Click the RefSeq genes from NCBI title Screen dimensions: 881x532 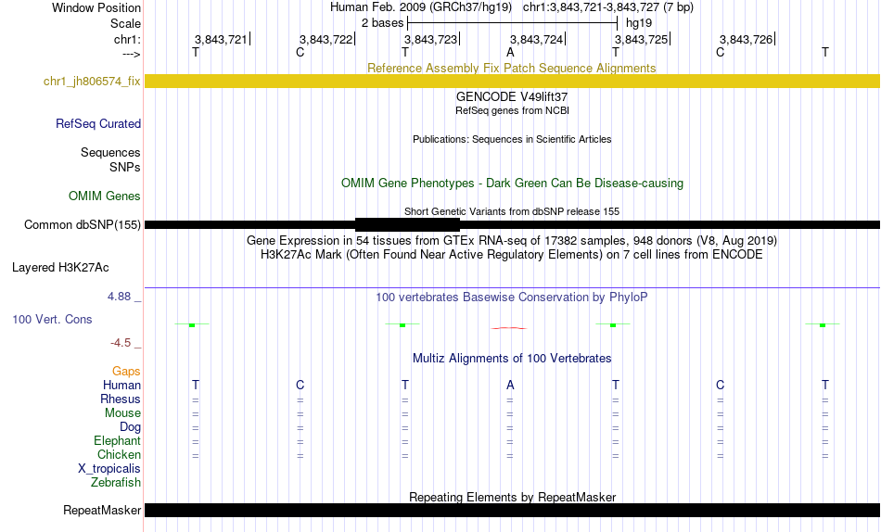click(x=513, y=110)
